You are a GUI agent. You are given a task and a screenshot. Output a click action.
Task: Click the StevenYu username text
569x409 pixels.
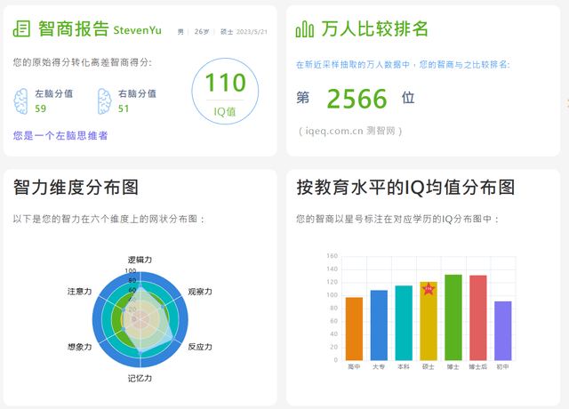(x=138, y=30)
